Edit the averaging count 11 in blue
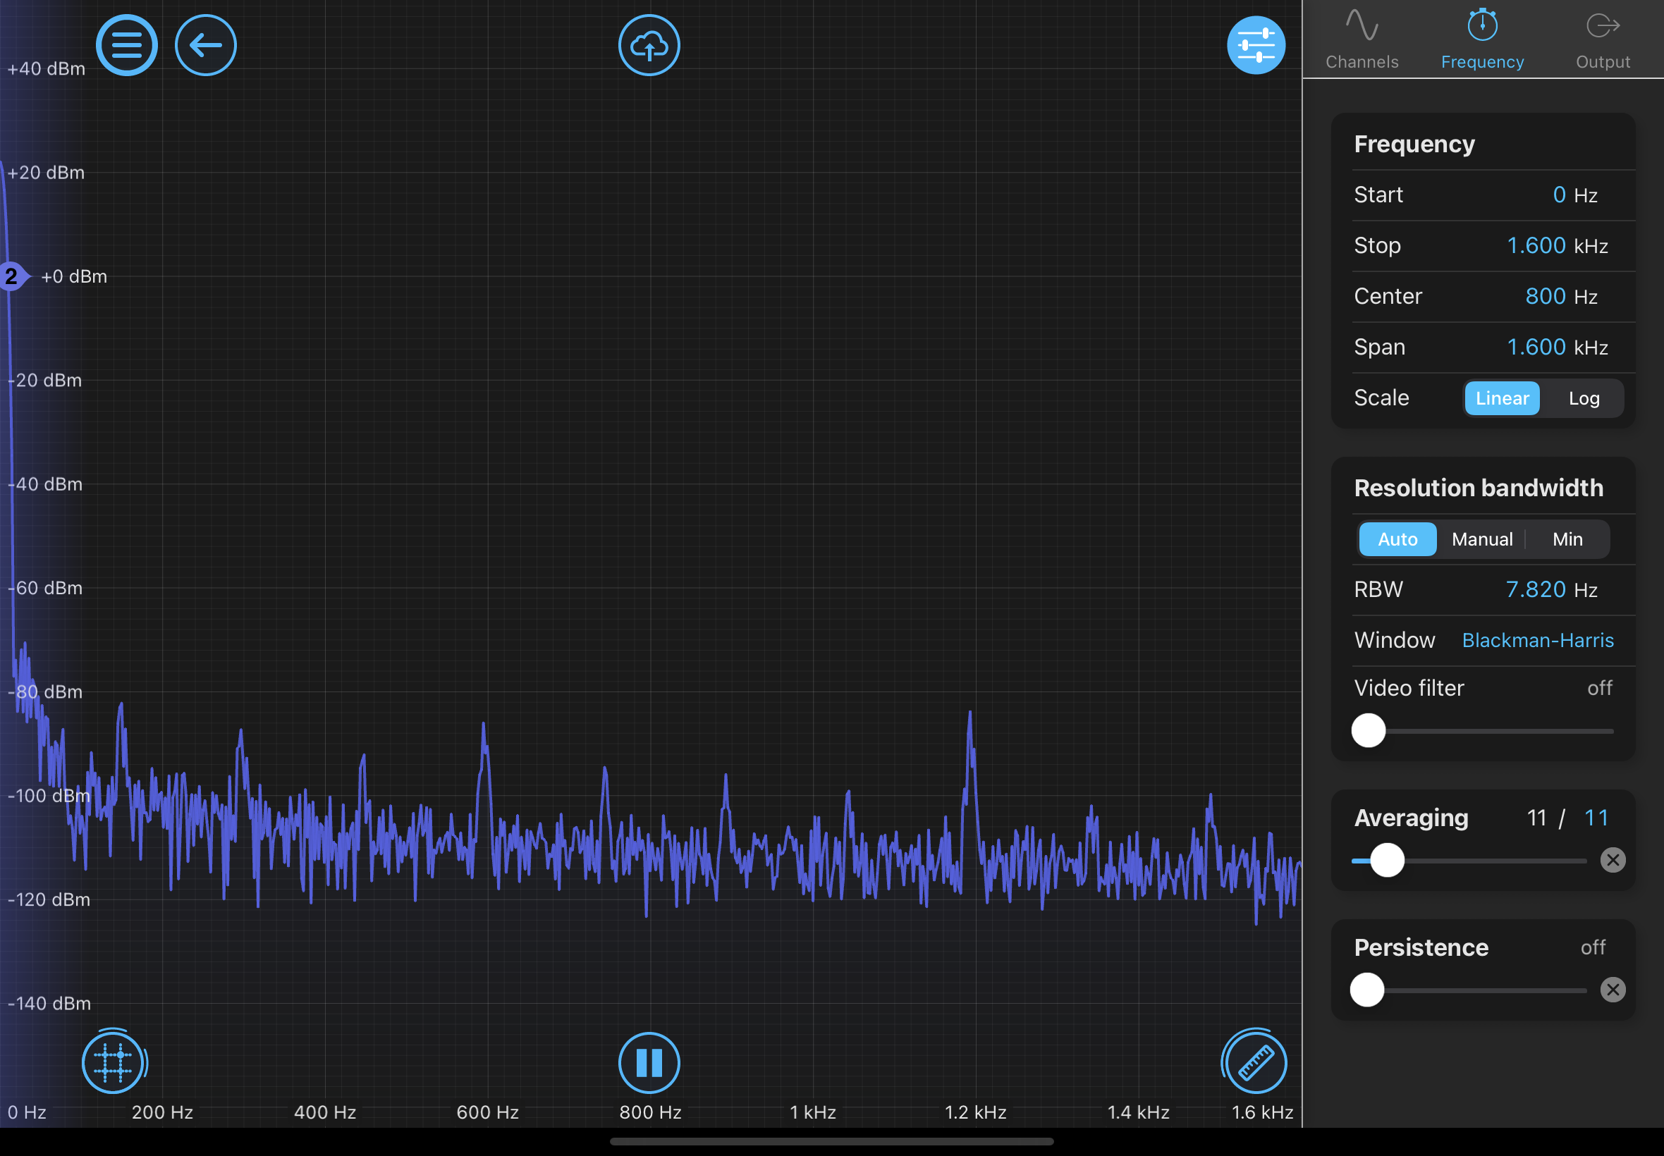This screenshot has height=1156, width=1664. [x=1596, y=818]
